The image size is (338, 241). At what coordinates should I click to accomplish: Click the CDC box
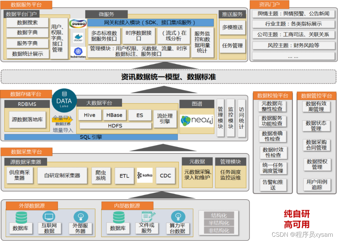coord(166,175)
